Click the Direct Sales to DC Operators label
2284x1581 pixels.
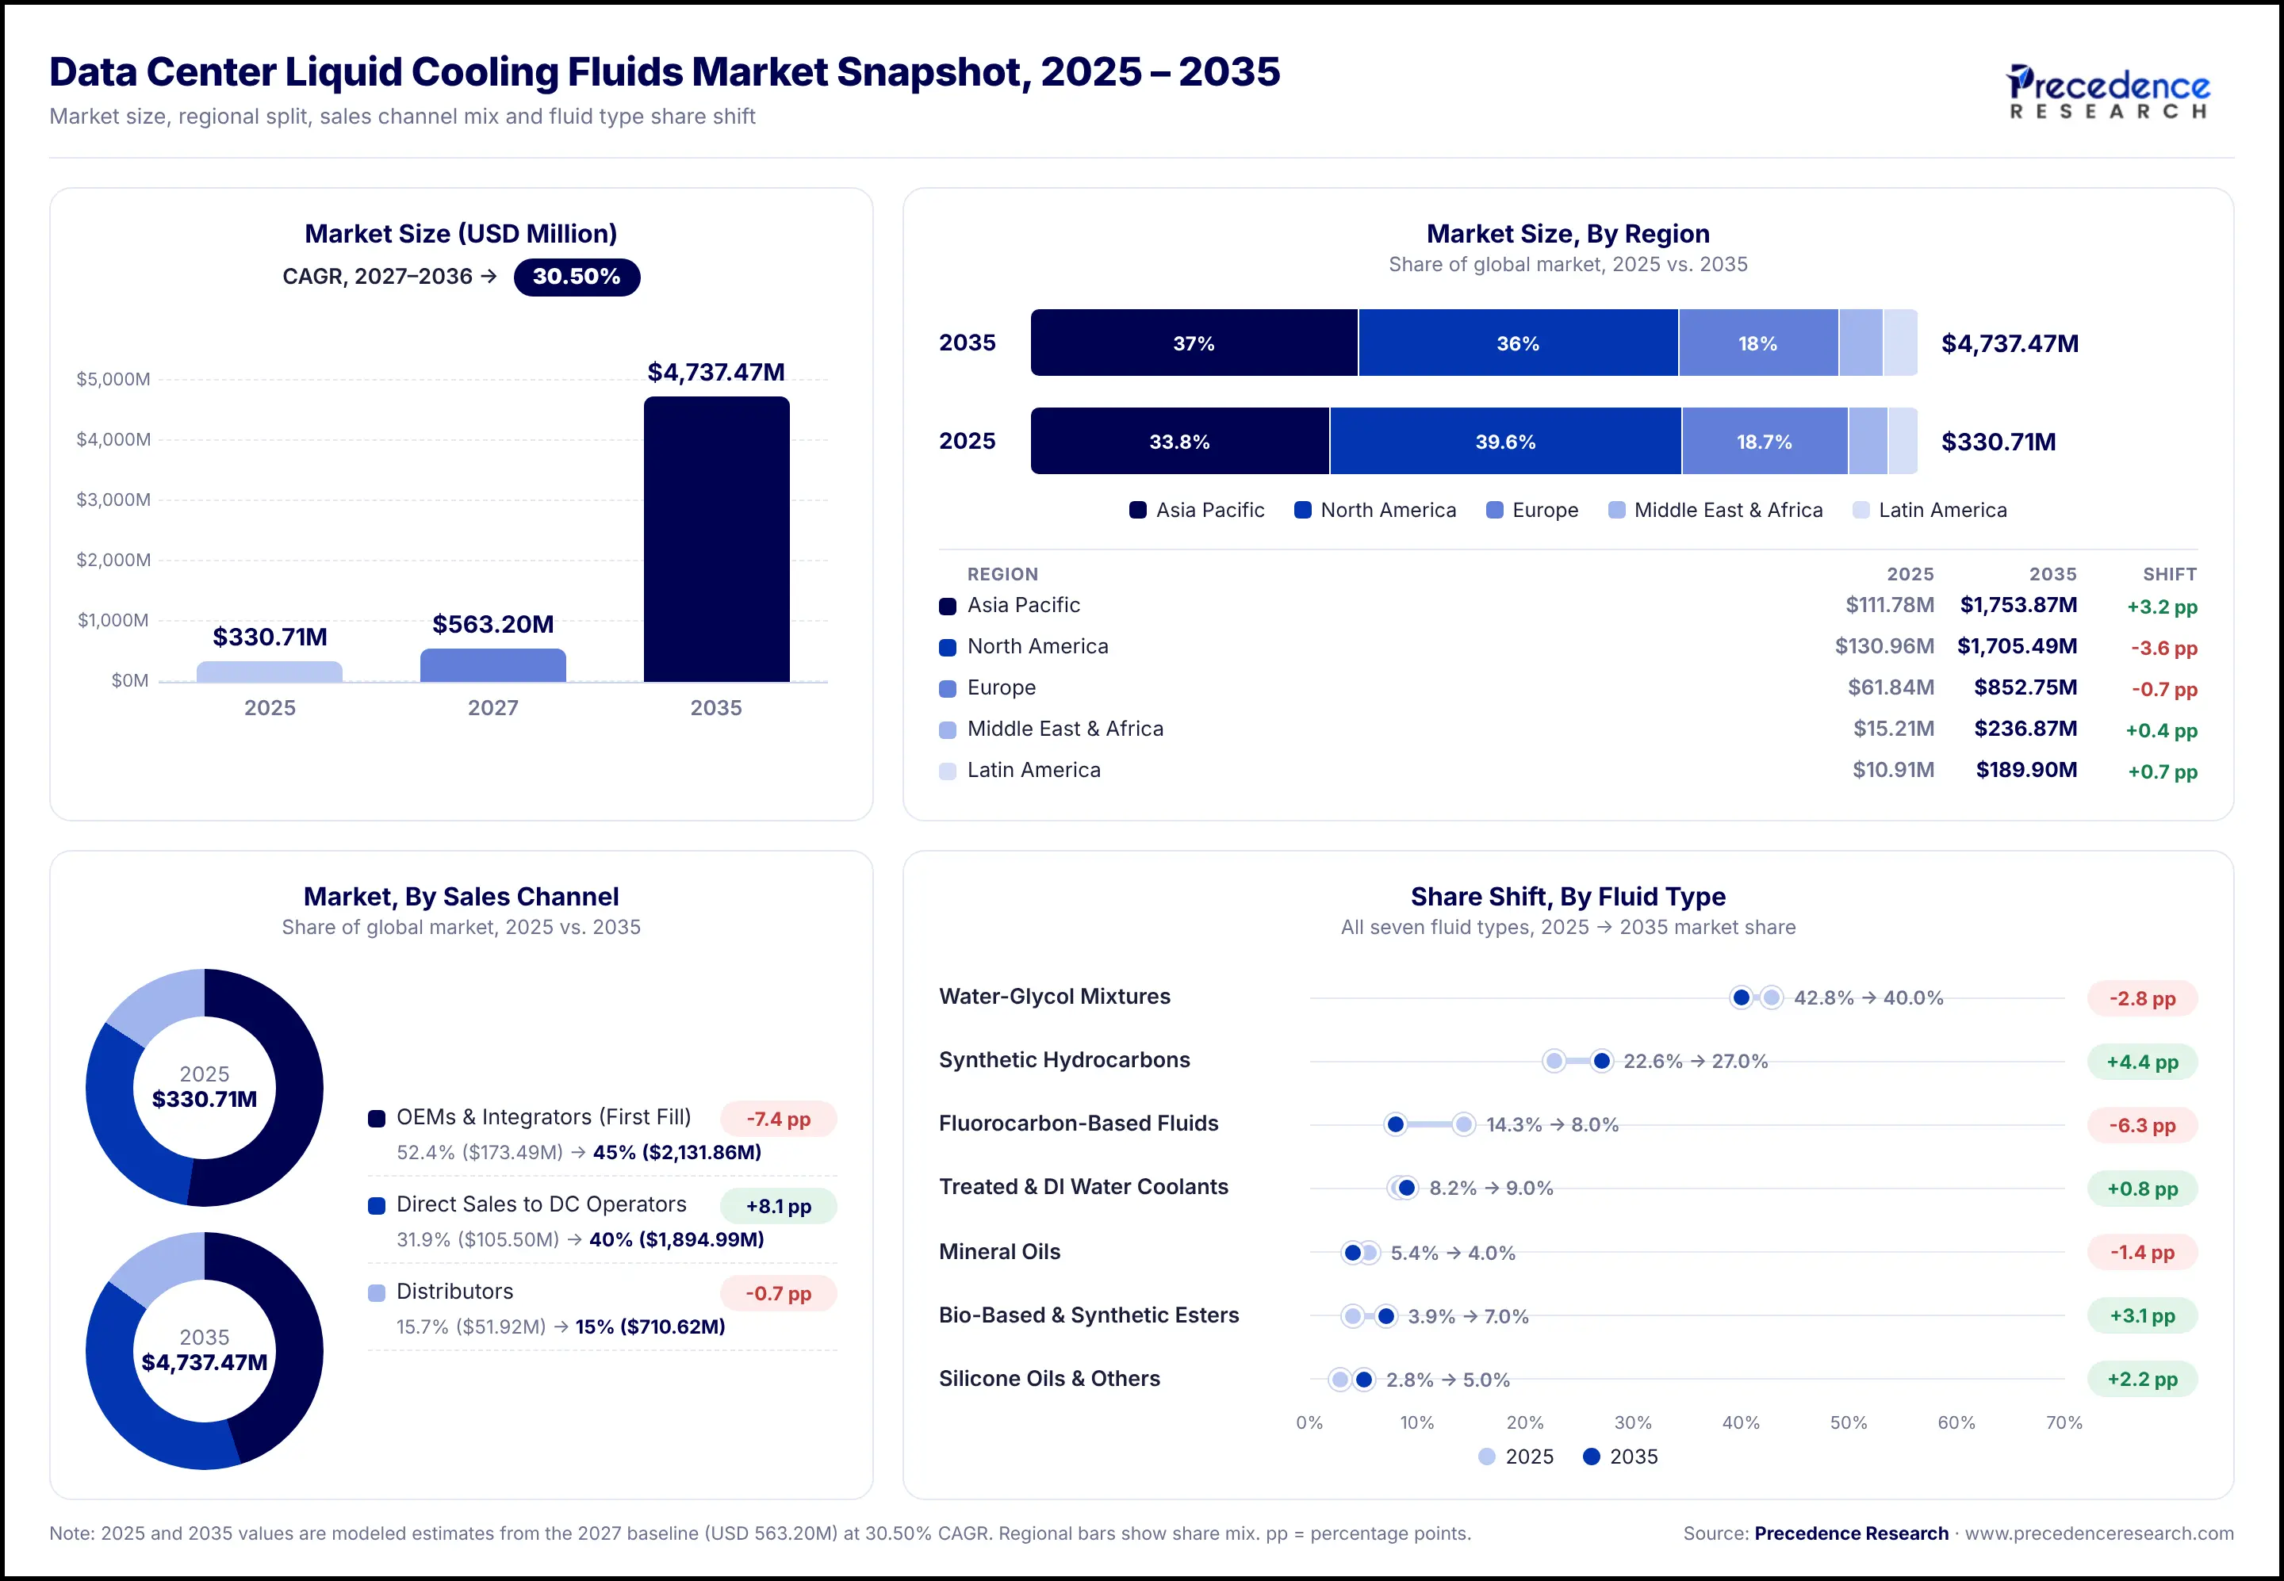click(541, 1204)
